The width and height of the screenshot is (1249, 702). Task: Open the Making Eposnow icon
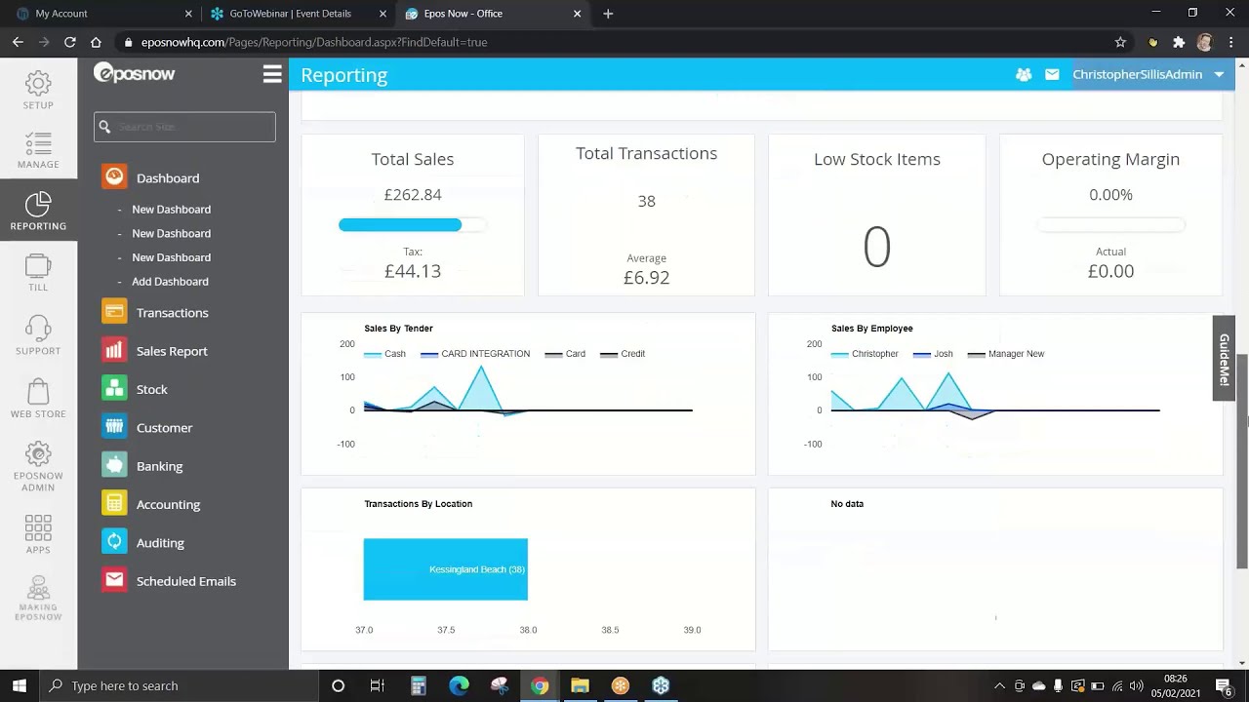coord(38,587)
